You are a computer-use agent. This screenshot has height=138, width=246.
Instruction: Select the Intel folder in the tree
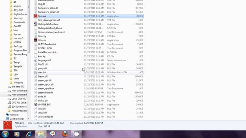tap(16, 30)
